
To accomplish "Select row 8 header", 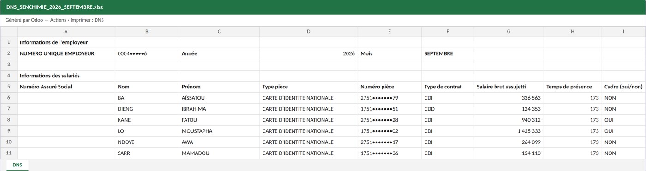I will click(9, 120).
